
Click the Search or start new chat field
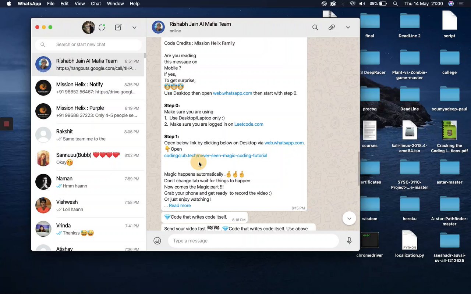click(88, 44)
